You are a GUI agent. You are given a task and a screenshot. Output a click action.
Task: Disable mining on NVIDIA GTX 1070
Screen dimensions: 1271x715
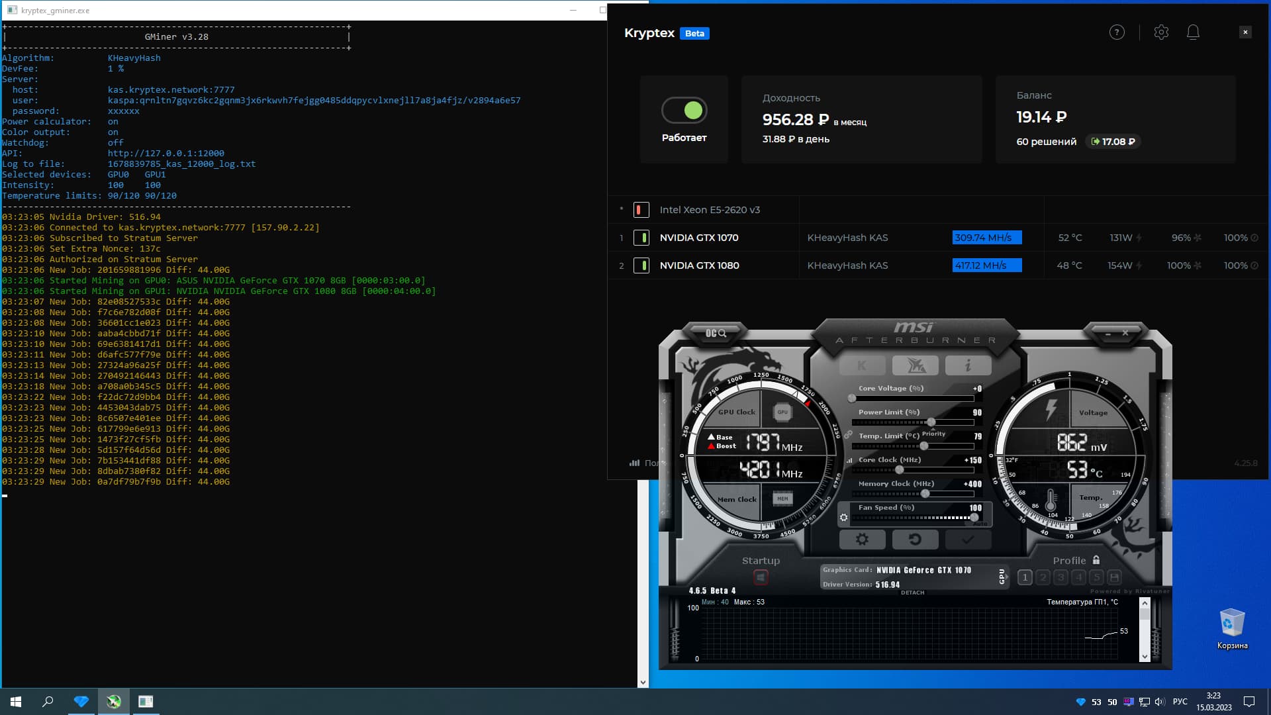point(641,238)
